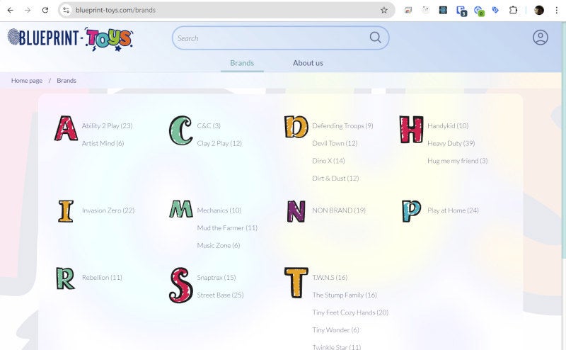Viewport: 566px width, 350px height.
Task: Click the Chrome profile avatar
Action: pyautogui.click(x=539, y=10)
